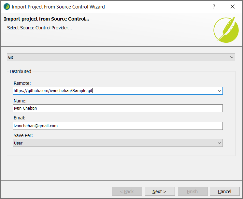Expand the Remote URL dropdown arrow
This screenshot has width=243, height=199.
click(x=219, y=91)
